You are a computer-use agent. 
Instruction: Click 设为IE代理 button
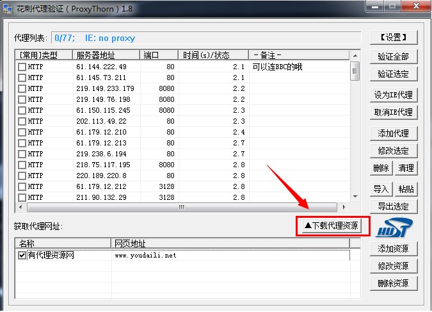coord(394,95)
